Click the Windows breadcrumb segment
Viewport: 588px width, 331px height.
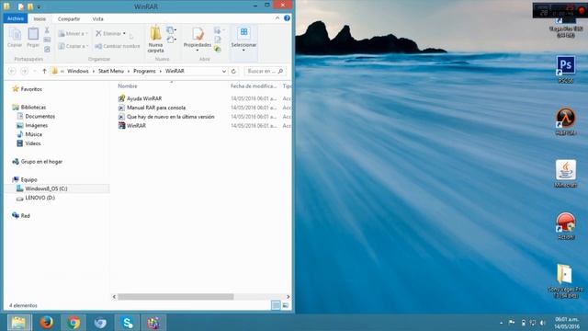(x=78, y=71)
